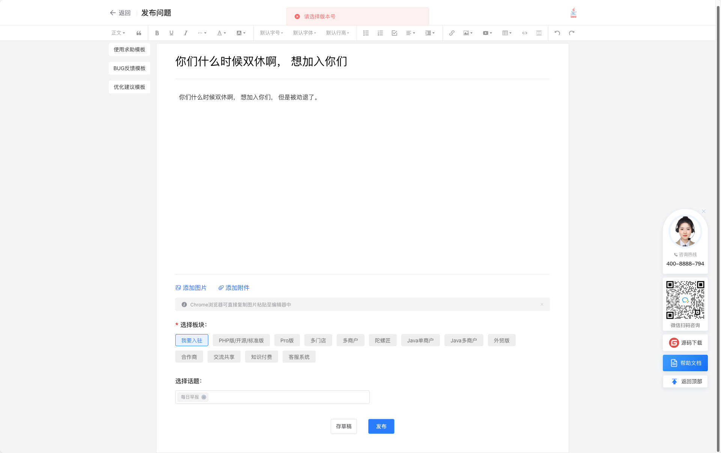Insert a horizontal divider line

[539, 33]
